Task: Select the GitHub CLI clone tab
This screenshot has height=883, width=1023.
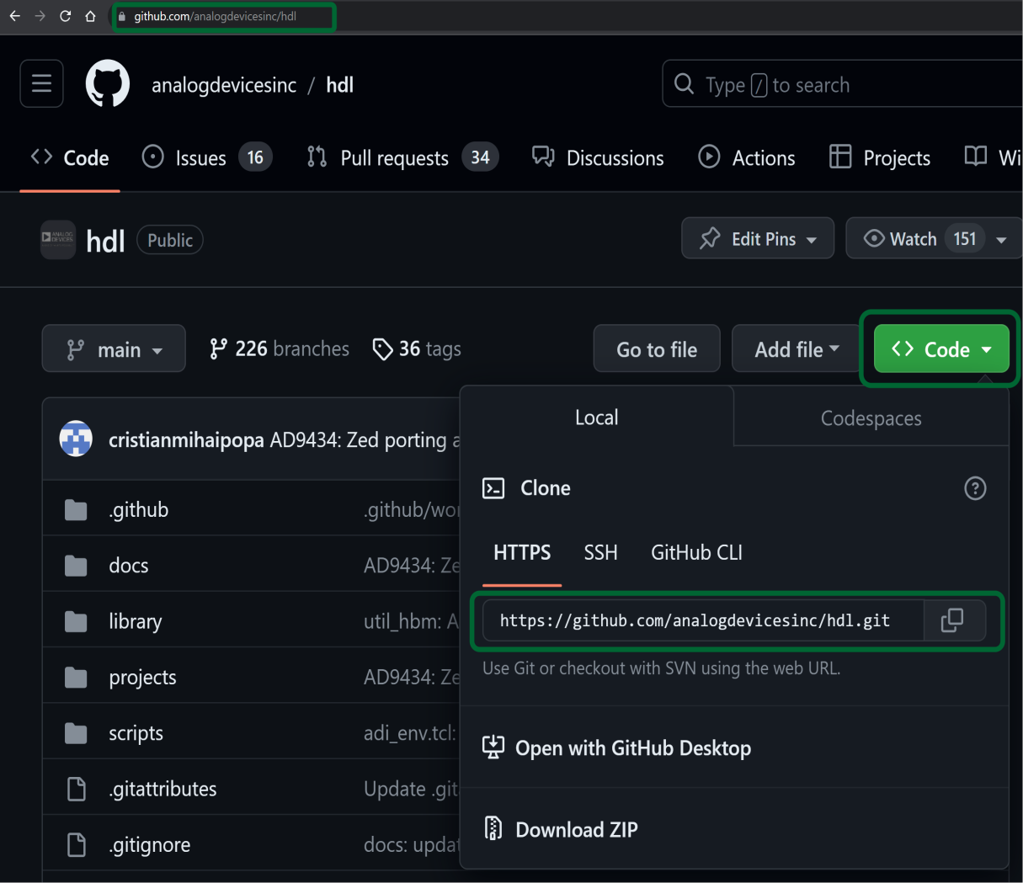Action: point(696,553)
